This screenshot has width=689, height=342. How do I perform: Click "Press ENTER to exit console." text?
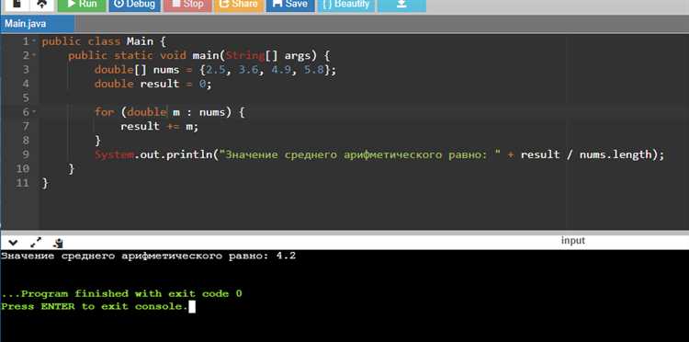coord(95,306)
